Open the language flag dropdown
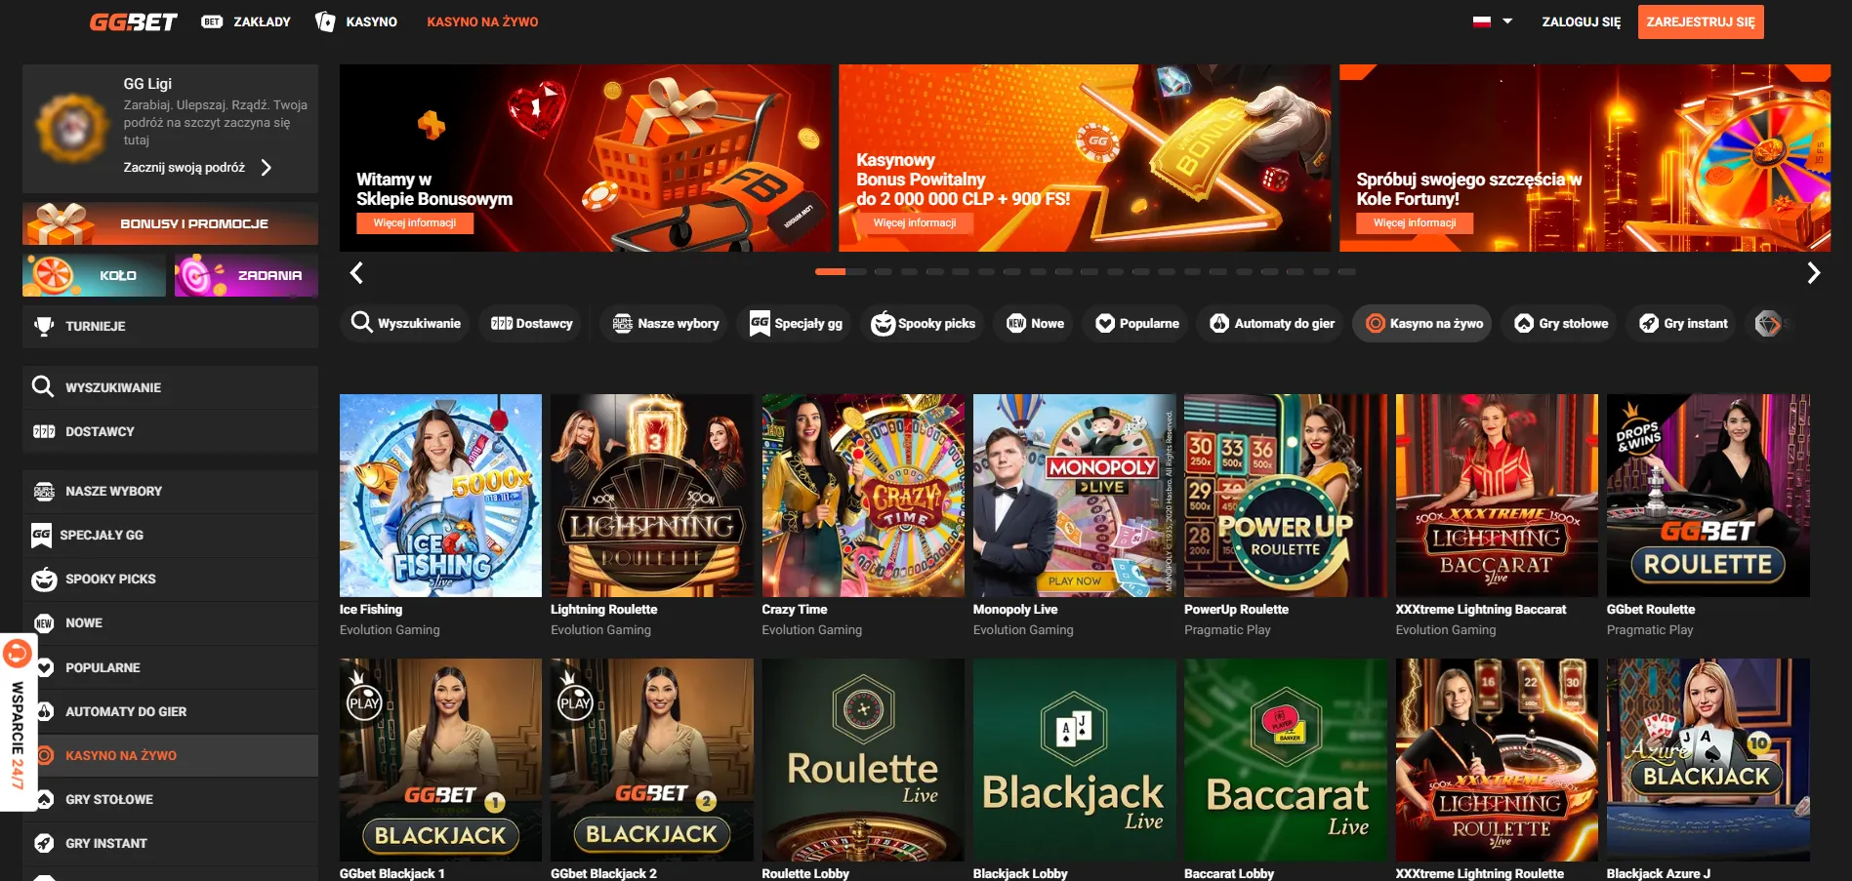The image size is (1852, 881). click(x=1493, y=21)
